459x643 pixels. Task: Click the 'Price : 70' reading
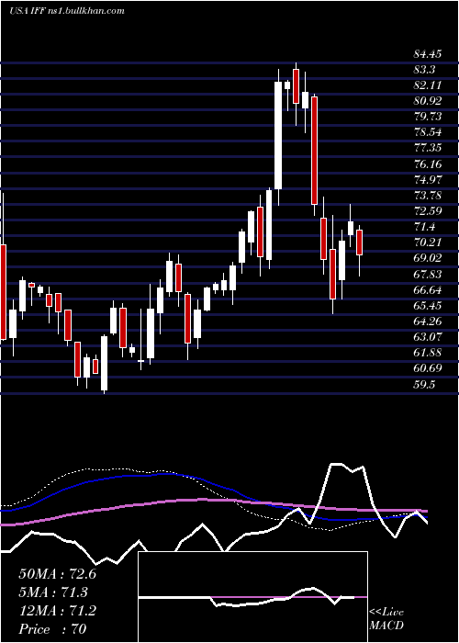click(x=52, y=629)
